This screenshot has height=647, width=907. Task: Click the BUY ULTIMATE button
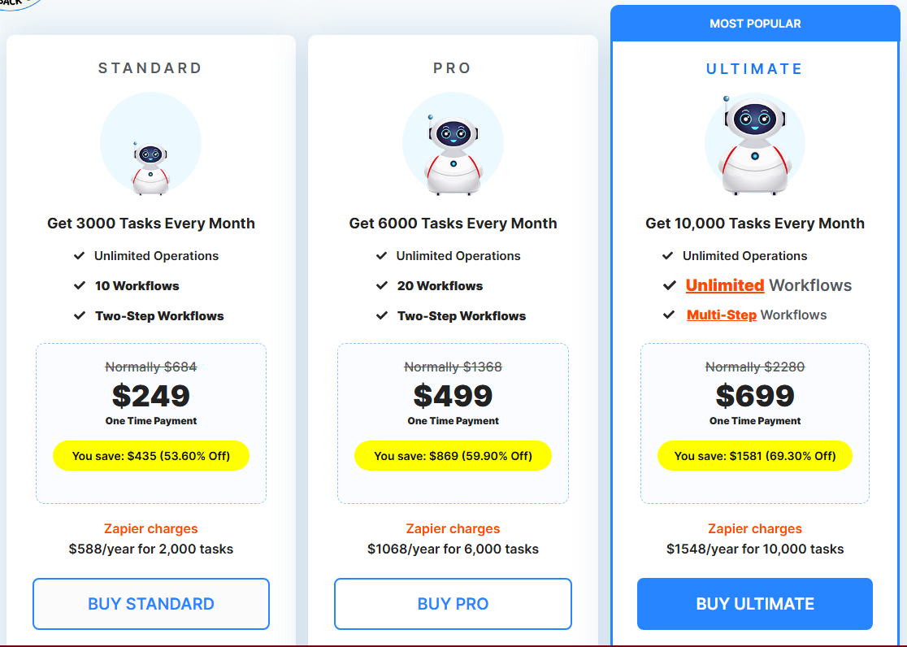(x=755, y=604)
